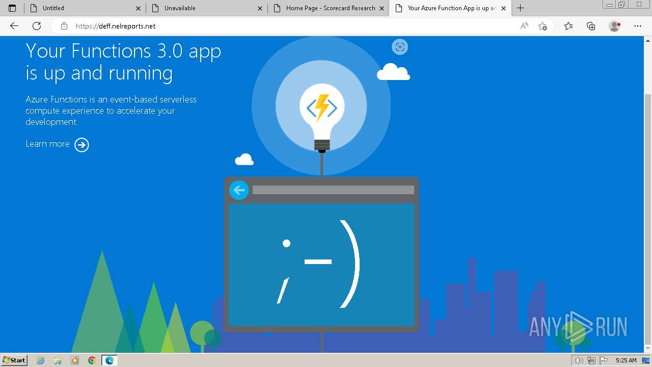Click the Show desktop tray icon
The image size is (652, 367).
click(646, 360)
